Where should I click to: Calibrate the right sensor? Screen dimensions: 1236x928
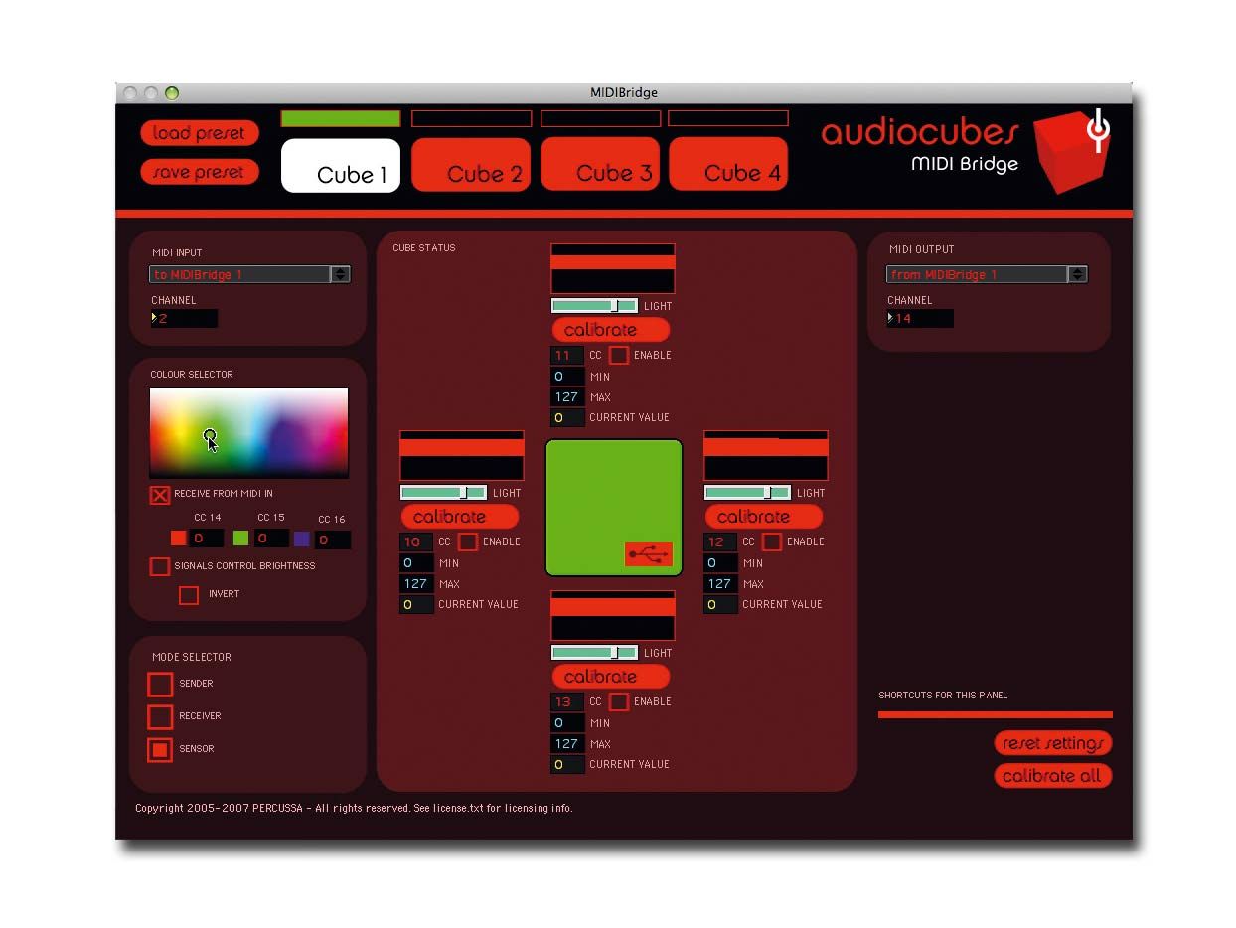[x=764, y=517]
